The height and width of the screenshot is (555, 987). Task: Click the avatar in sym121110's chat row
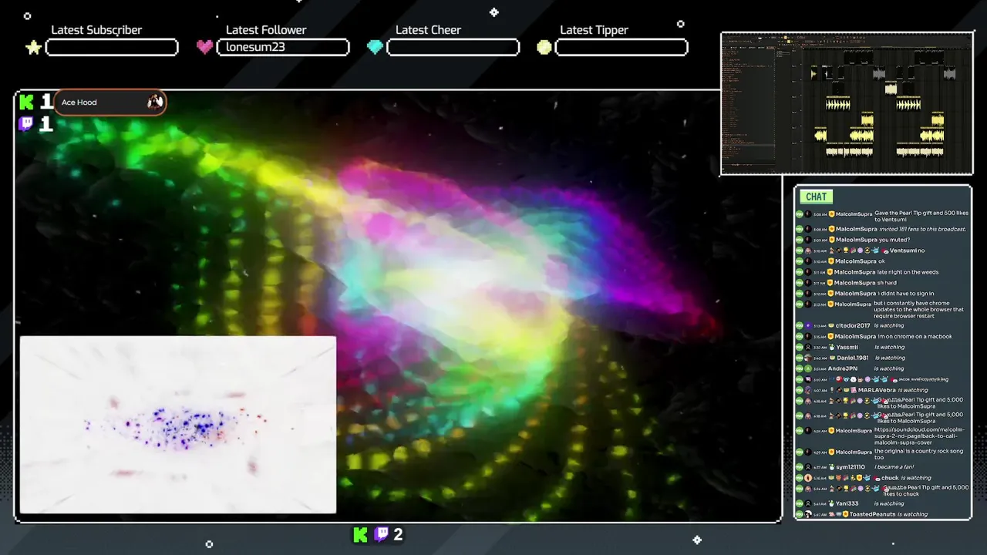click(808, 467)
